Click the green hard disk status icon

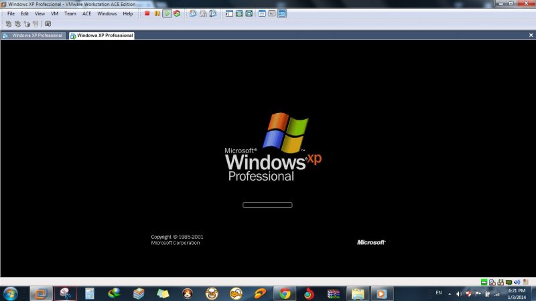tap(484, 282)
